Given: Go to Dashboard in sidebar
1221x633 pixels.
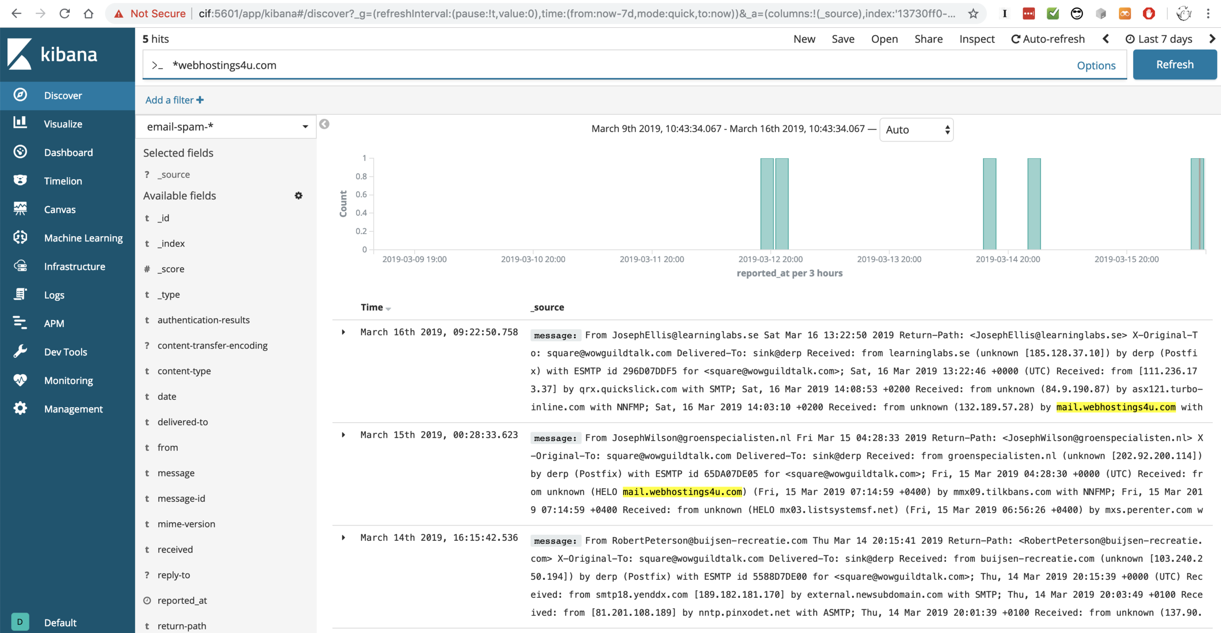Looking at the screenshot, I should pyautogui.click(x=67, y=152).
